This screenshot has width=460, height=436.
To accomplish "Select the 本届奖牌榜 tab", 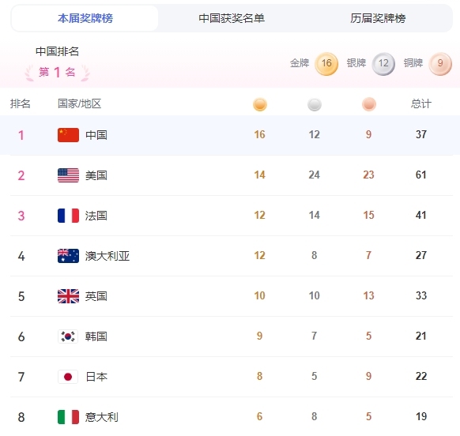I will click(85, 18).
